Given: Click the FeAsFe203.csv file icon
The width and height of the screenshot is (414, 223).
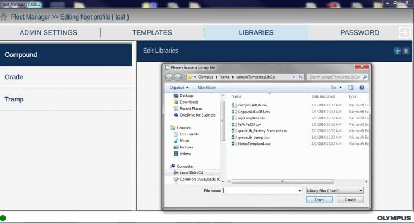Looking at the screenshot, I should coord(234,124).
